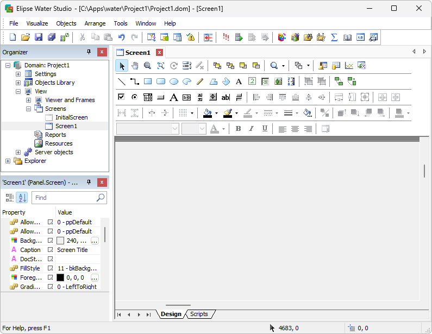Screen dimensions: 432x334
Task: Collapse the Domain: Project1 node
Action: (x=8, y=65)
